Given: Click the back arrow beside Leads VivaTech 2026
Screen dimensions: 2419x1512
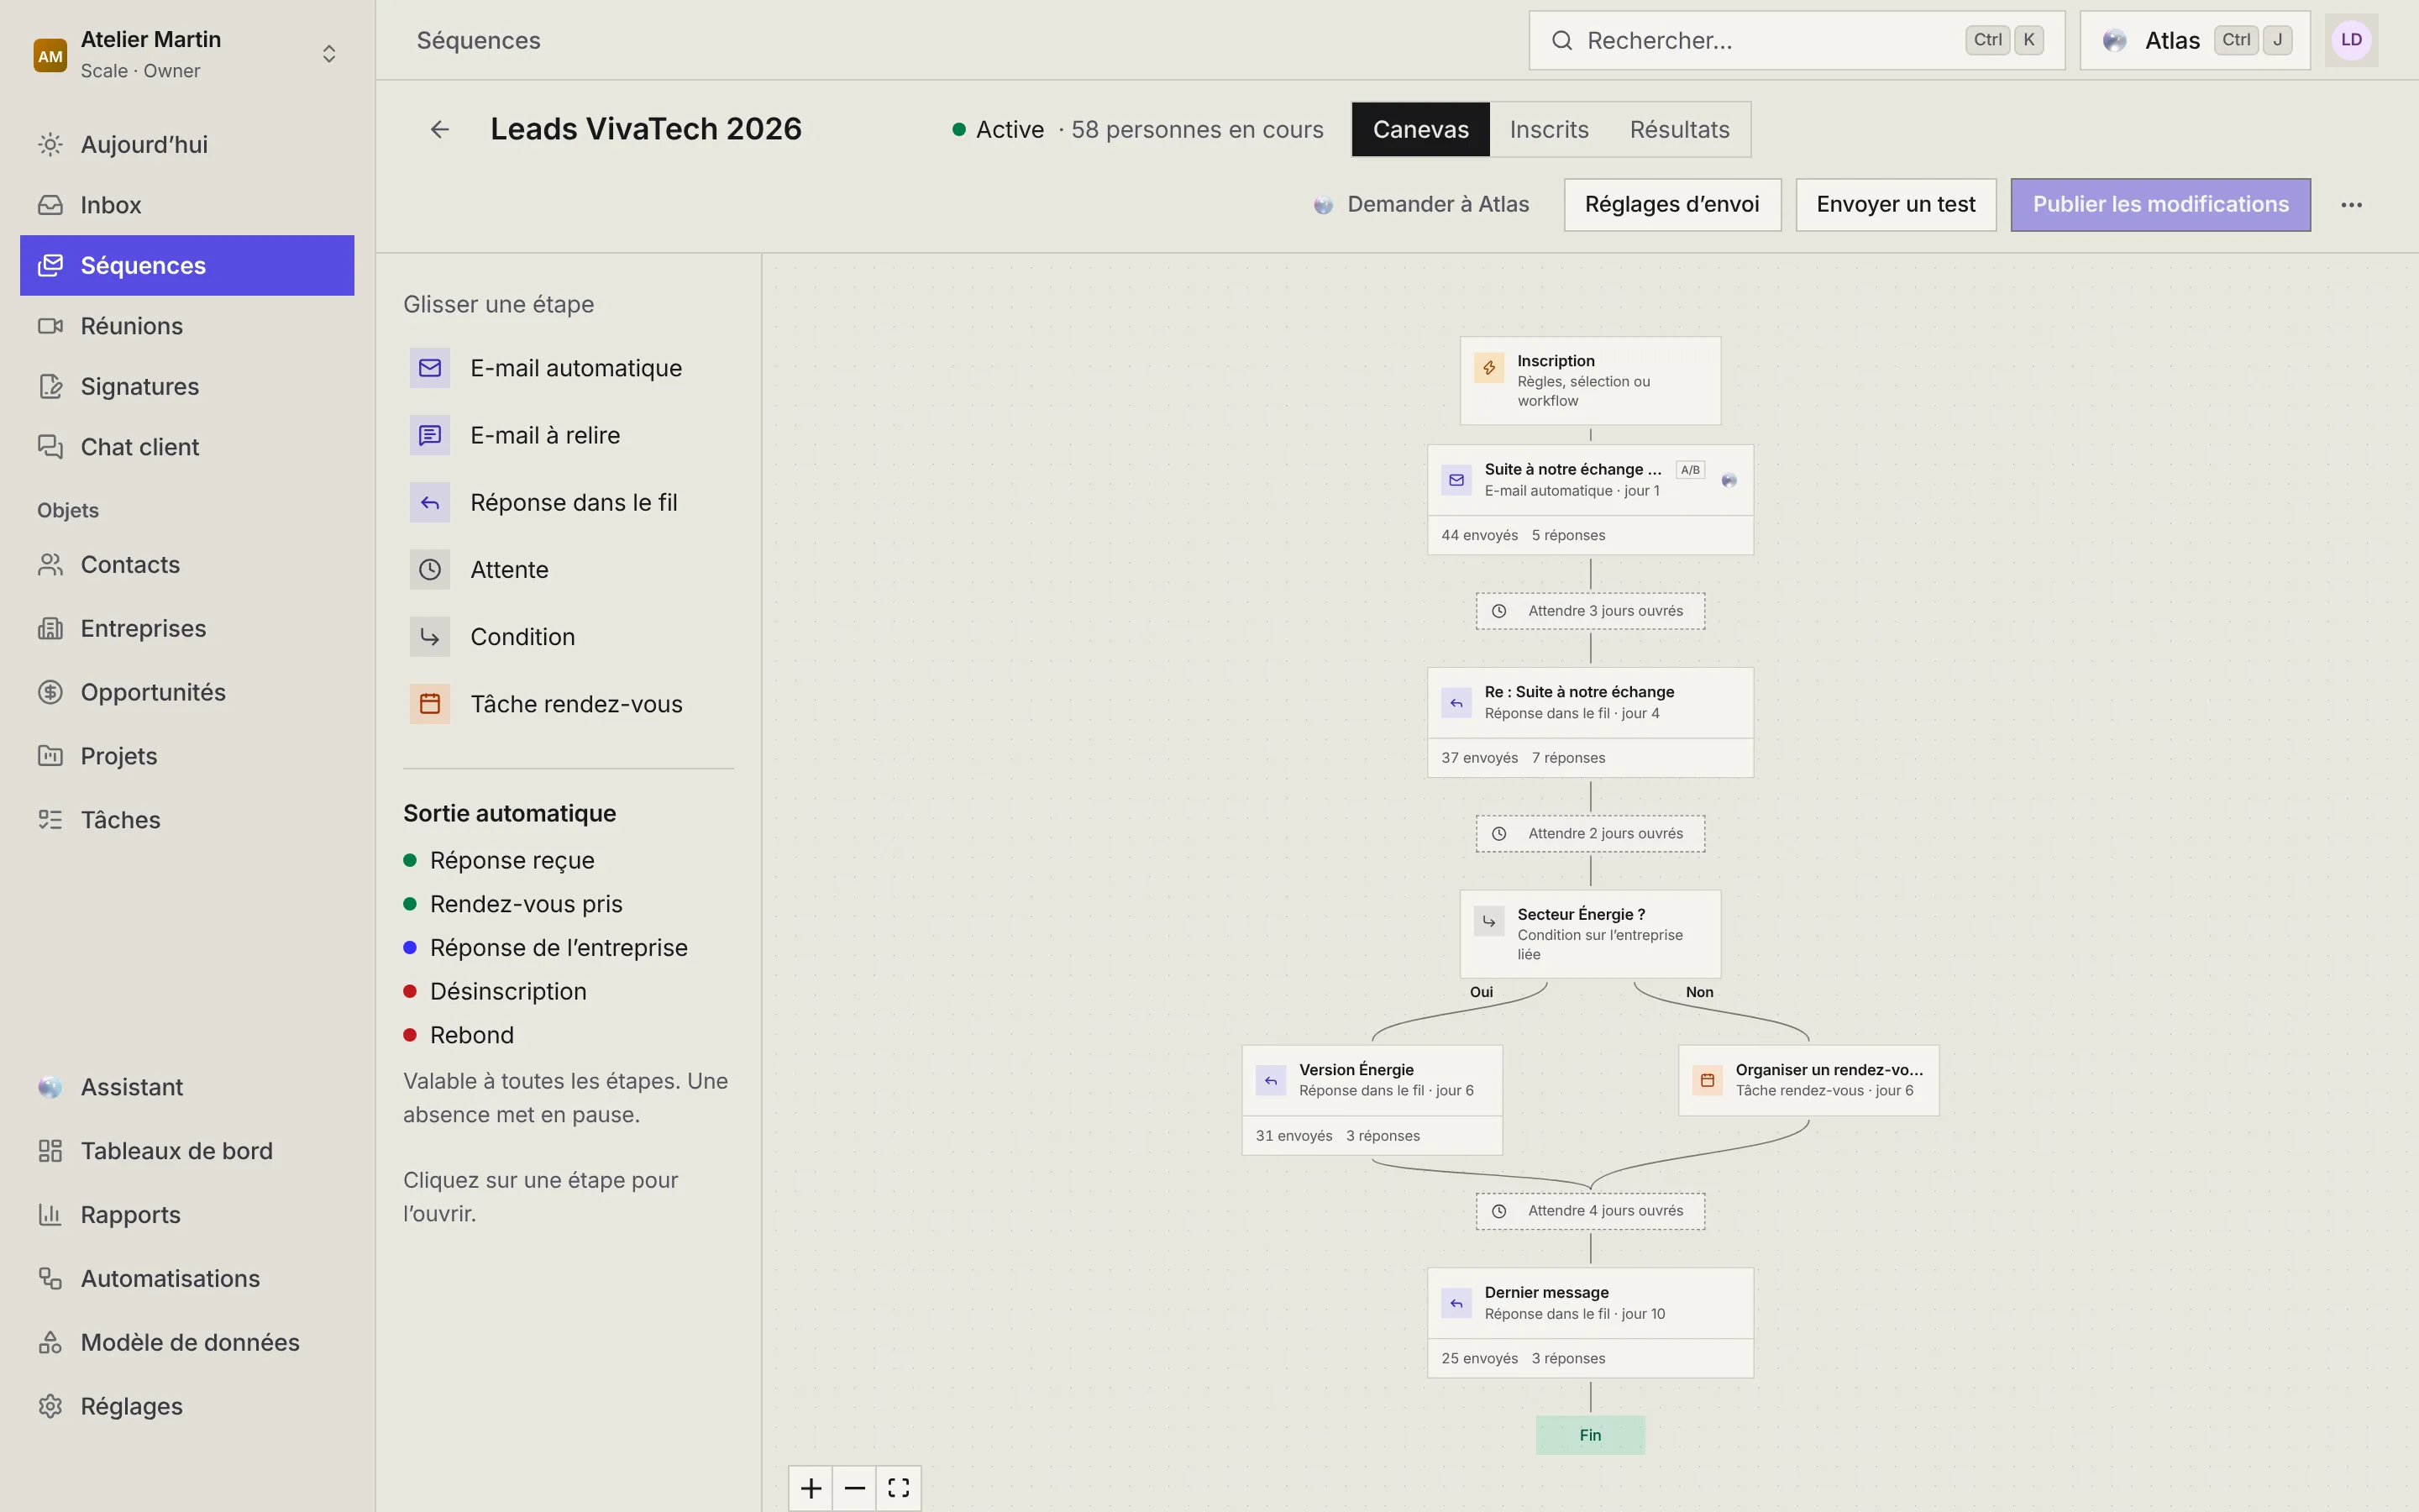Looking at the screenshot, I should point(440,129).
